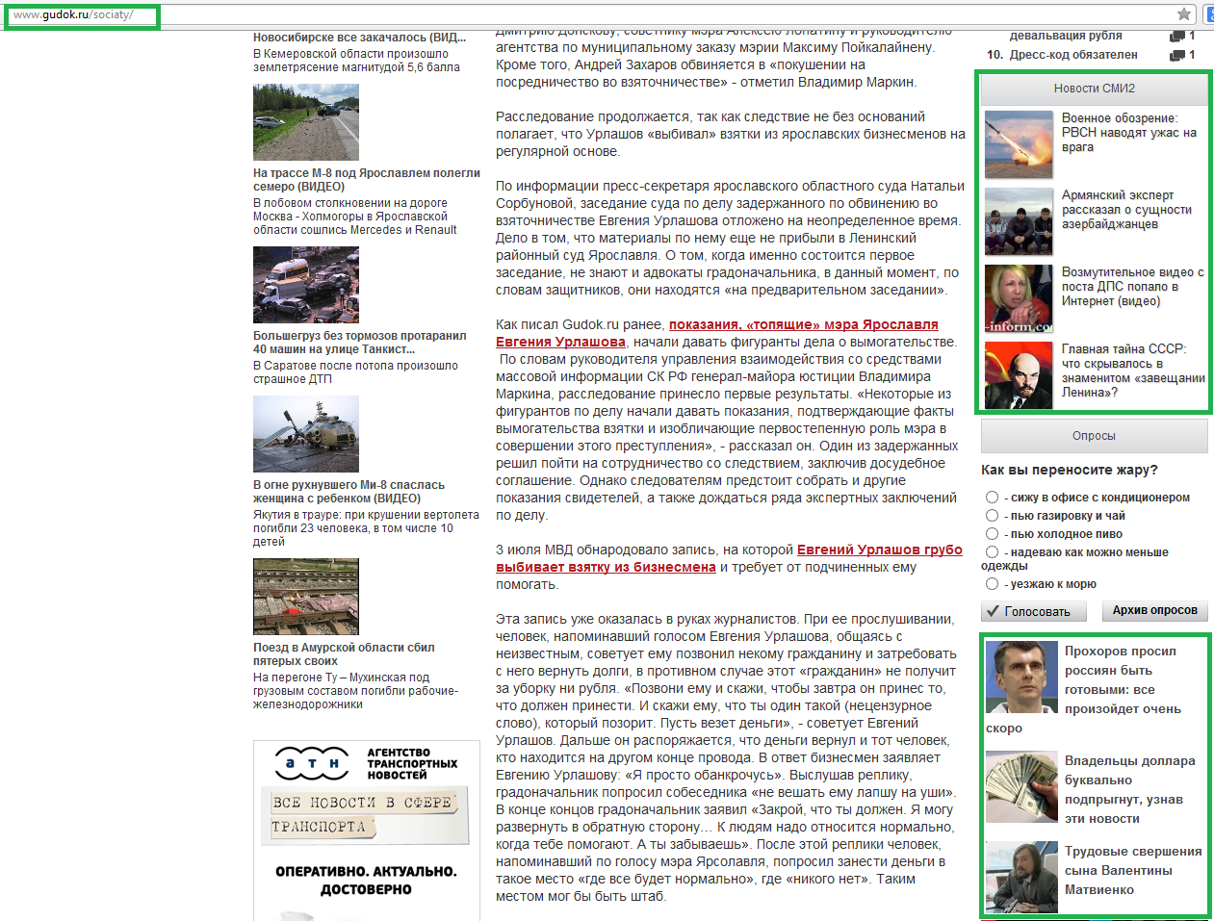The image size is (1214, 921).
Task: Open the Lenin portrait thumbnail
Action: click(1019, 376)
